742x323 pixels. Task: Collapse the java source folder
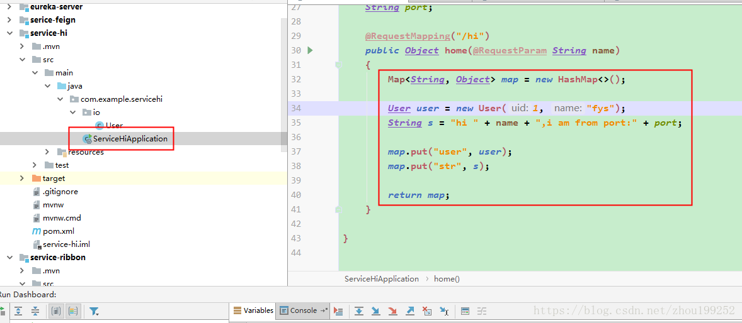[x=47, y=86]
